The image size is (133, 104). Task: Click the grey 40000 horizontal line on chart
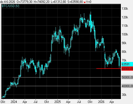tap(64, 86)
